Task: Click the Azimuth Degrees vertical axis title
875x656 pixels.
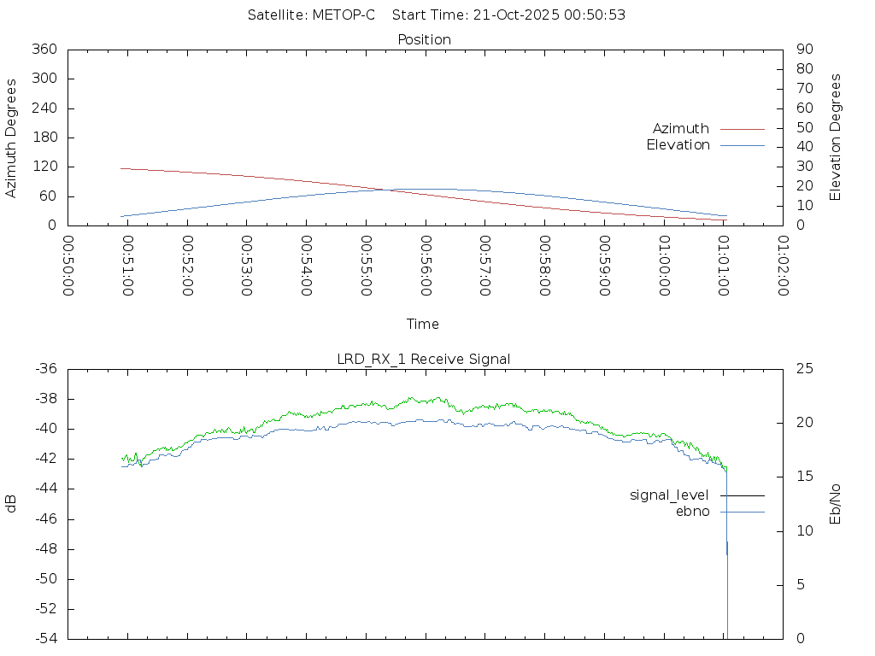Action: (x=12, y=138)
